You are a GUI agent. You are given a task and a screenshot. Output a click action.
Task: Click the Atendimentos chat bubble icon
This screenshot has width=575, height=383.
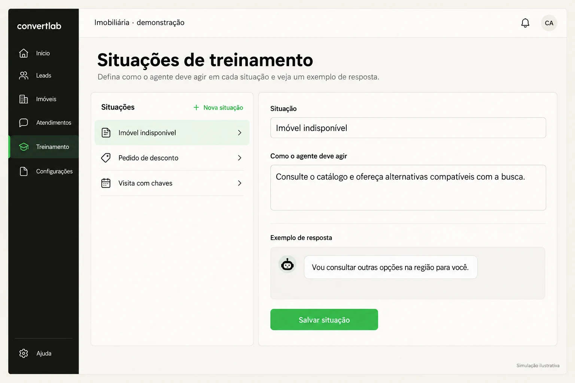tap(24, 123)
